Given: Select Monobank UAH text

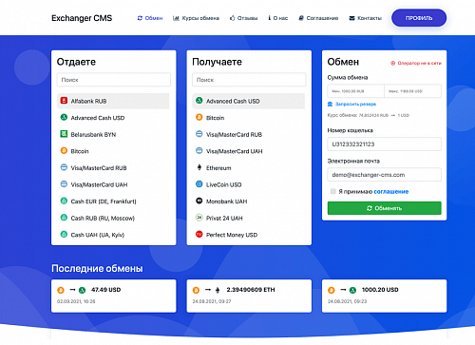Looking at the screenshot, I should coord(227,201).
